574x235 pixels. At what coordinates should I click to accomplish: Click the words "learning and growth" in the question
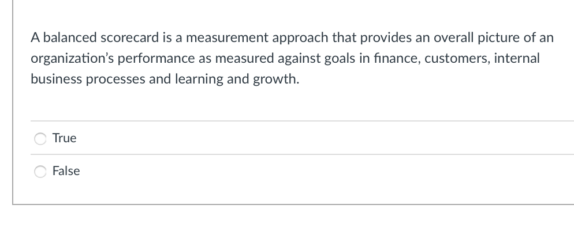pos(236,79)
